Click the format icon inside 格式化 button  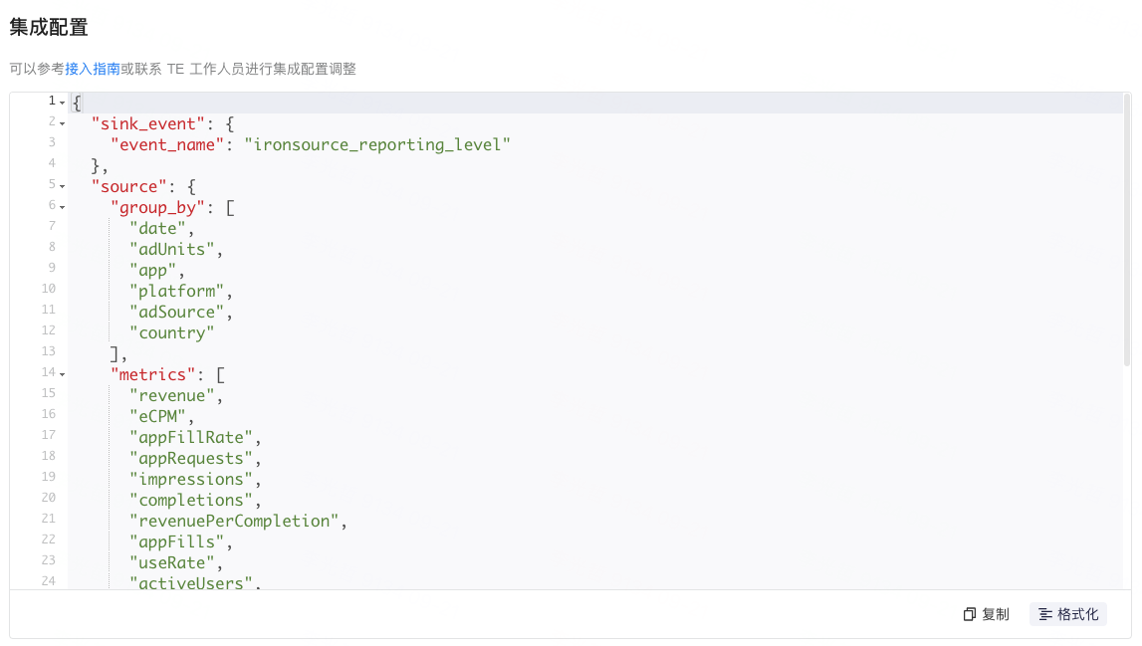point(1046,614)
